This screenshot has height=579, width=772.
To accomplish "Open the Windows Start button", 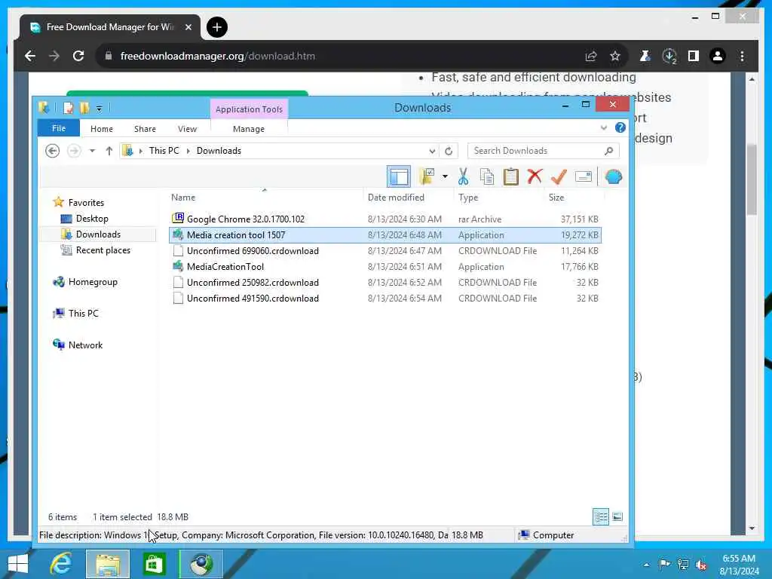I will (x=18, y=564).
